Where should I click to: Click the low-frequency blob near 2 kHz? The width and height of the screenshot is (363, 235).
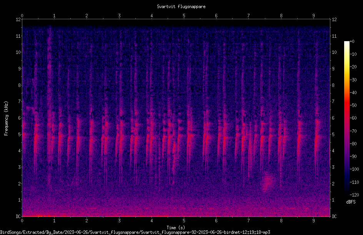(x=268, y=182)
